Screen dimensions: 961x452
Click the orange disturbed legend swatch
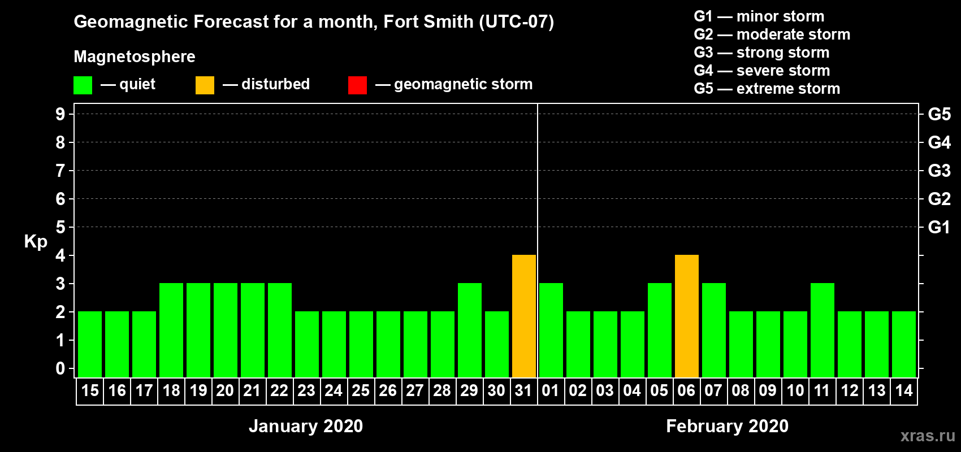point(205,85)
